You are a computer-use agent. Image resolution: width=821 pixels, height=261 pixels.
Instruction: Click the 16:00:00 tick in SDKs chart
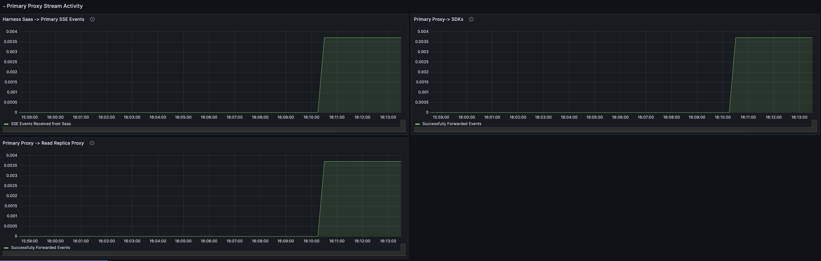[467, 117]
